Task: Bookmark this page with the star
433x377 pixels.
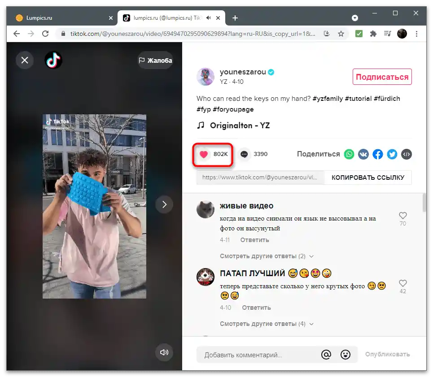Action: [x=341, y=34]
